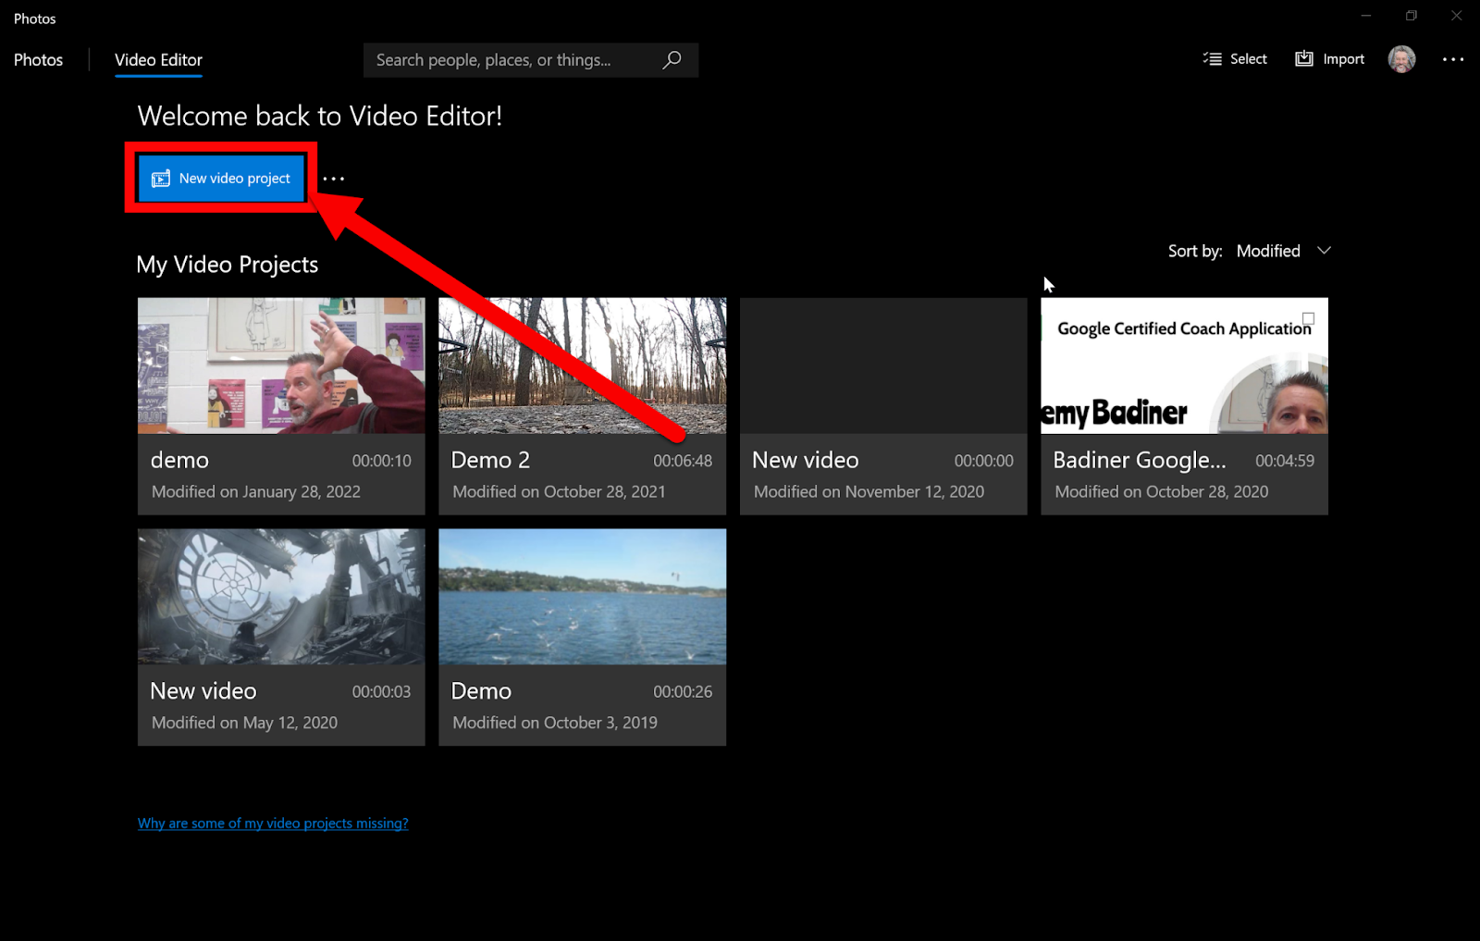Open the demo project from January 28, 2022
The image size is (1480, 941).
point(281,406)
